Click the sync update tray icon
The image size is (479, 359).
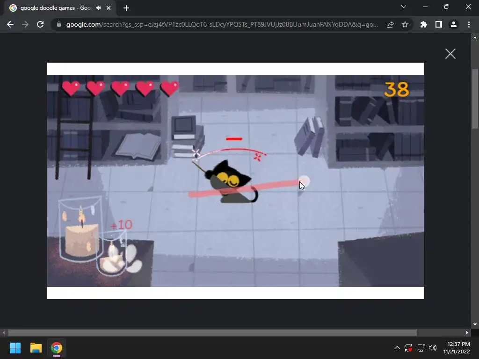tap(408, 348)
